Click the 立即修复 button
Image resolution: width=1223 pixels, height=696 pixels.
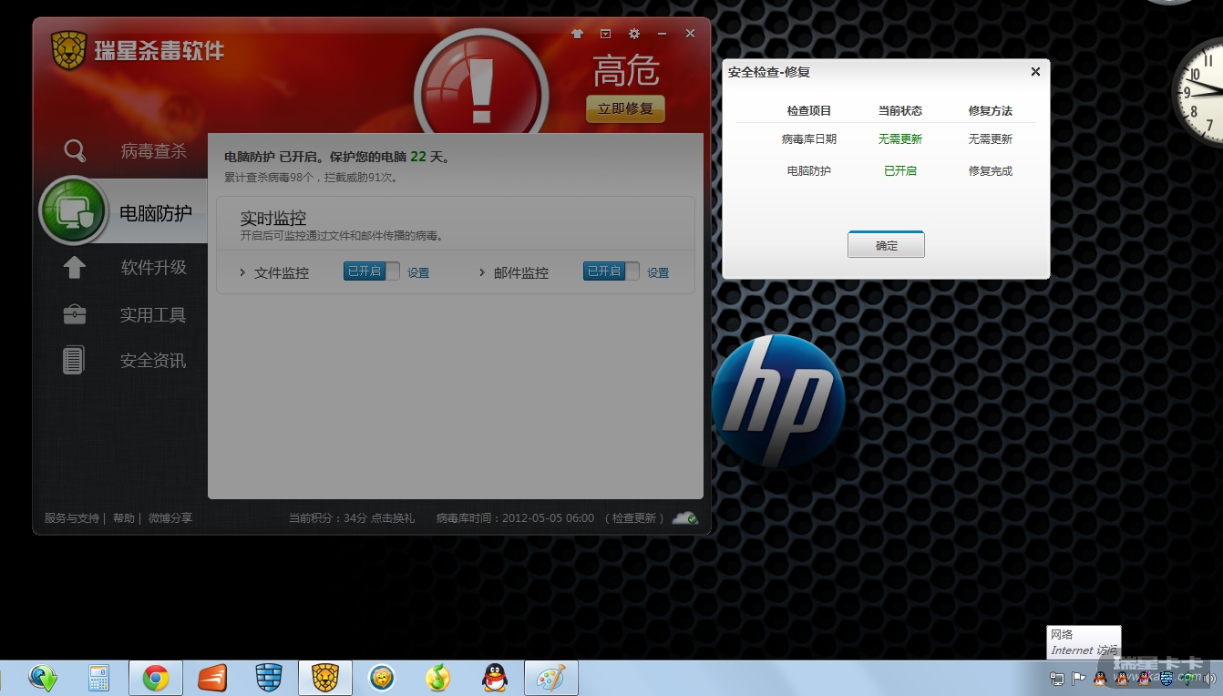pos(625,108)
